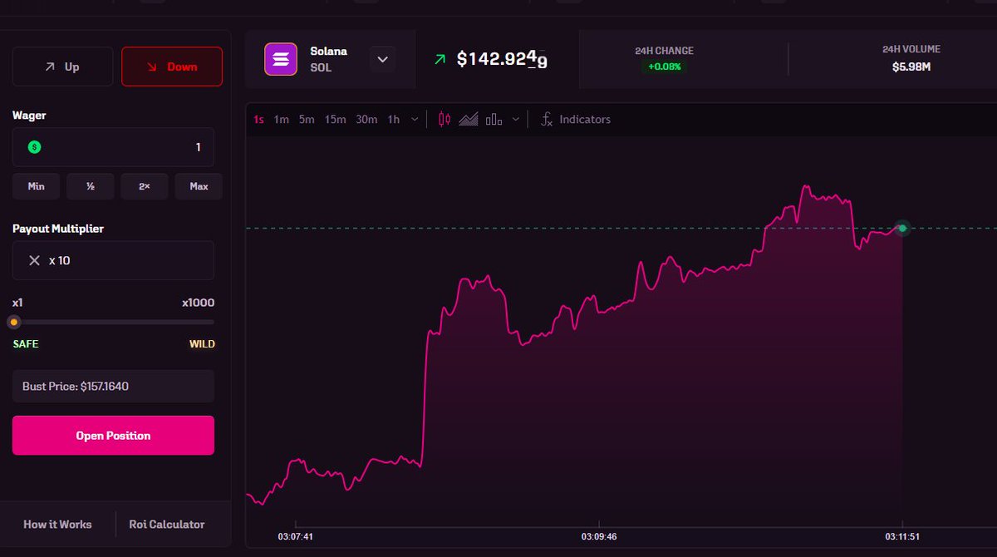Image resolution: width=997 pixels, height=557 pixels.
Task: Focus the Payout Multiplier x 10 field
Action: (113, 260)
